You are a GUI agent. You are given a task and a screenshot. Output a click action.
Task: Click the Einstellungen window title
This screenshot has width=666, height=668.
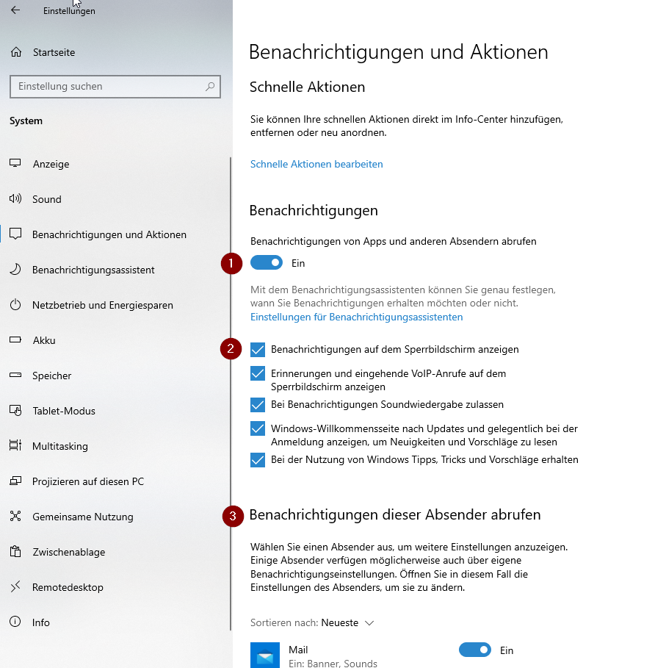coord(69,11)
